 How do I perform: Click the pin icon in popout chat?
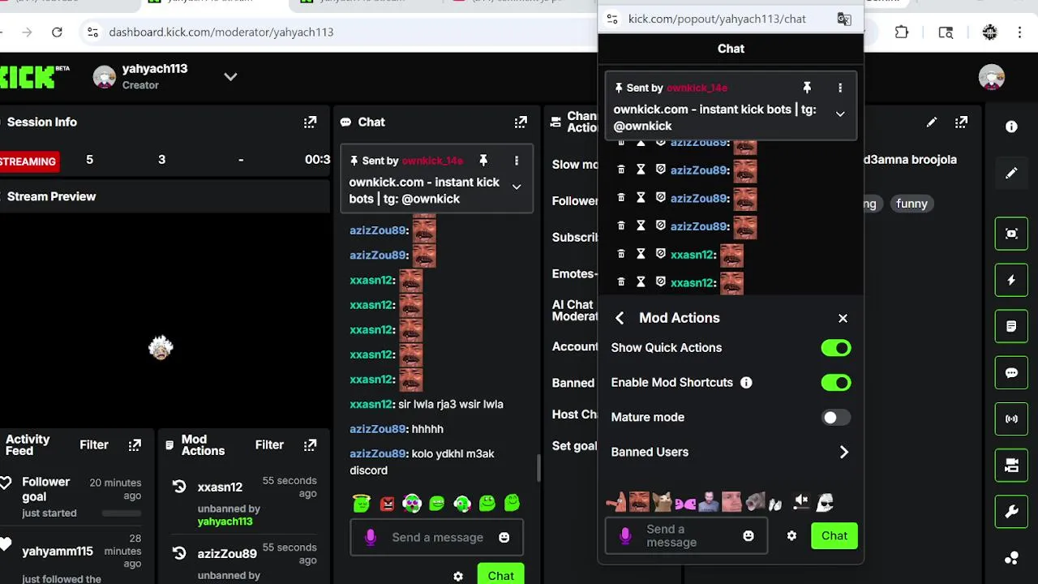tap(807, 88)
